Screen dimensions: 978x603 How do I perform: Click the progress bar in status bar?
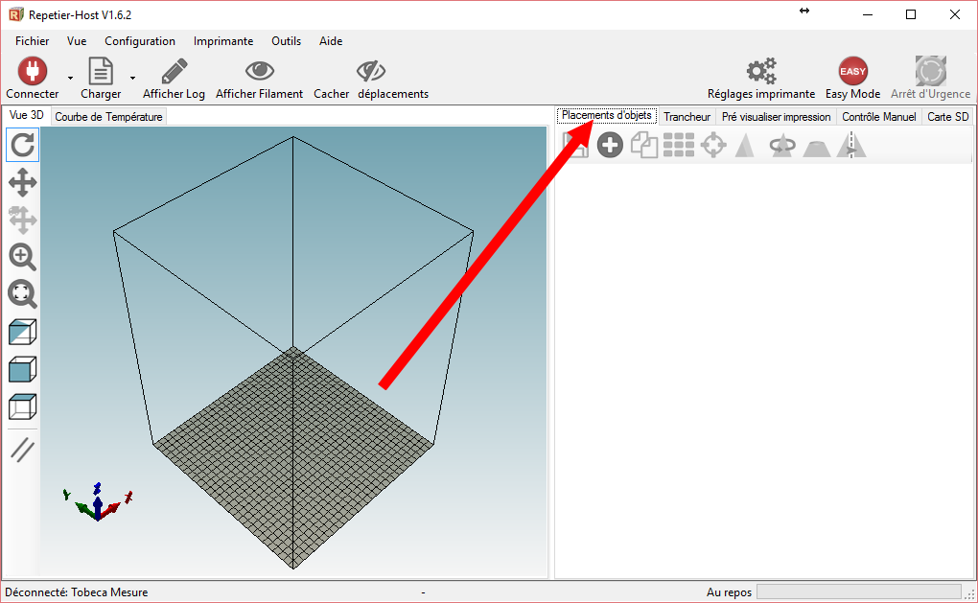pos(858,592)
